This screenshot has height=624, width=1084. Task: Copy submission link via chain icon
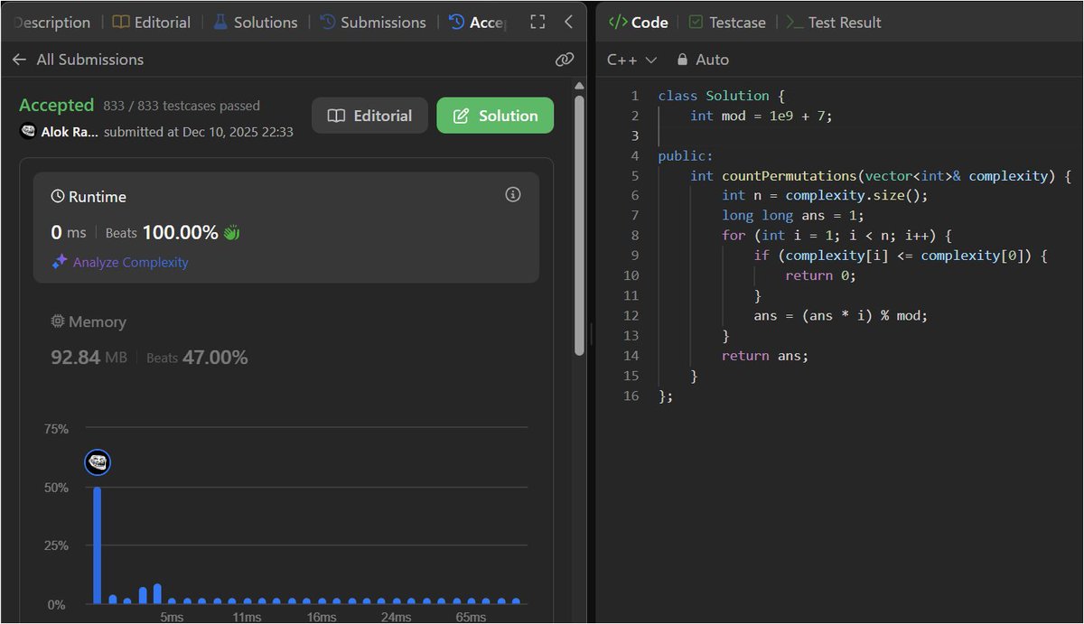point(565,60)
